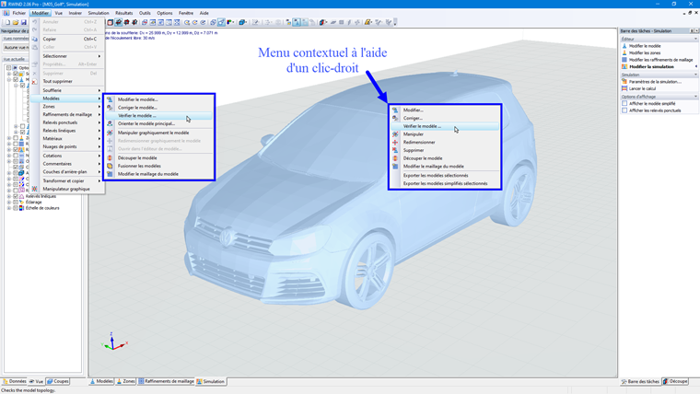Collapse the Éditeur section in task panel
This screenshot has width=700, height=394.
[695, 39]
